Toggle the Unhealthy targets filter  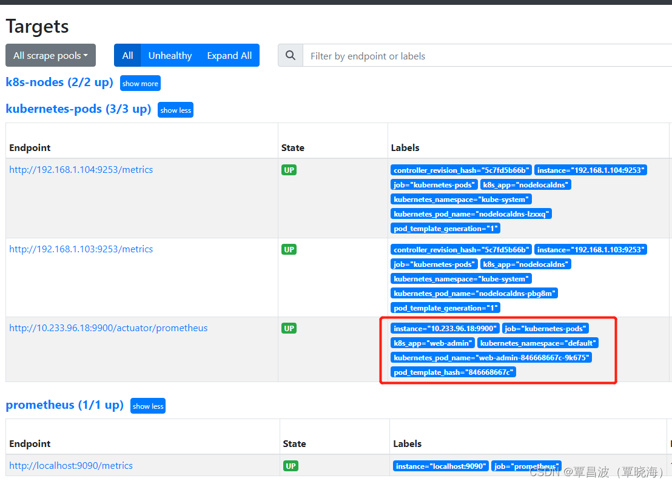point(170,55)
